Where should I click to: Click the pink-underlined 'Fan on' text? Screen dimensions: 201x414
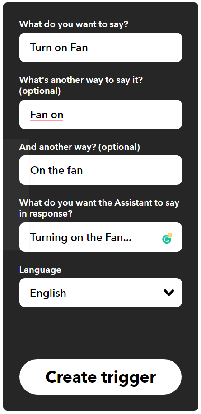coord(47,115)
